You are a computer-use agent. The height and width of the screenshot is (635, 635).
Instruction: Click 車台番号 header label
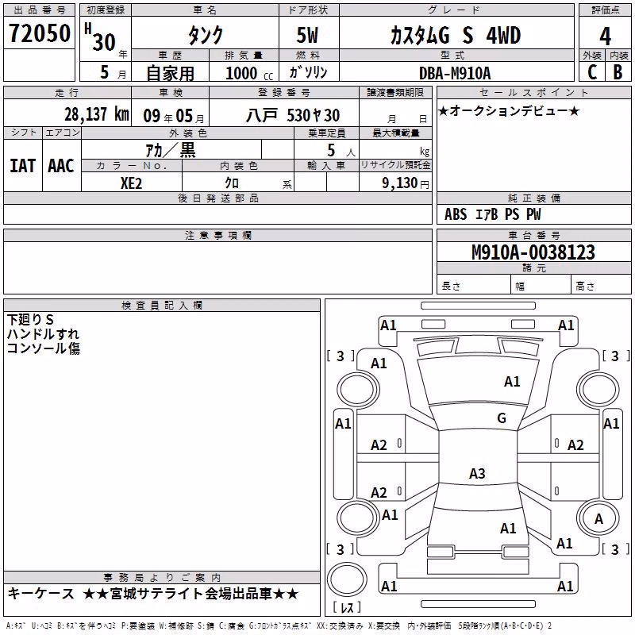(x=533, y=235)
